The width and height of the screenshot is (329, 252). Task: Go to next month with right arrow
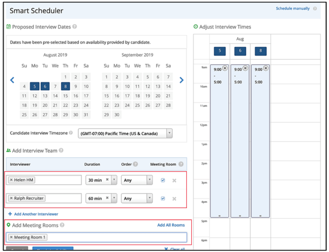pos(182,80)
